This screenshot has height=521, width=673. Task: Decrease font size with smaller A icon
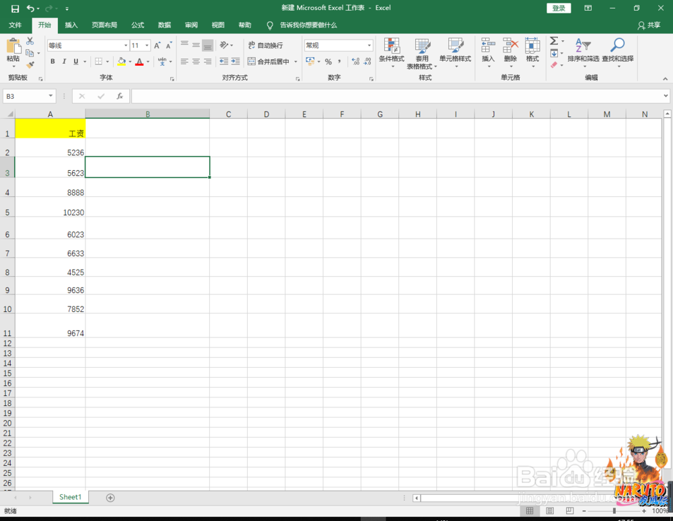pyautogui.click(x=169, y=46)
